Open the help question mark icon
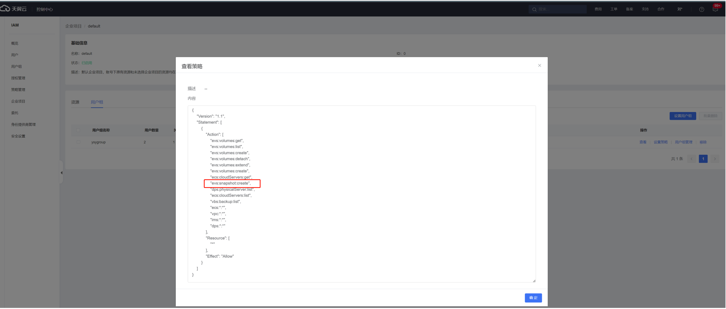This screenshot has height=309, width=726. point(702,9)
